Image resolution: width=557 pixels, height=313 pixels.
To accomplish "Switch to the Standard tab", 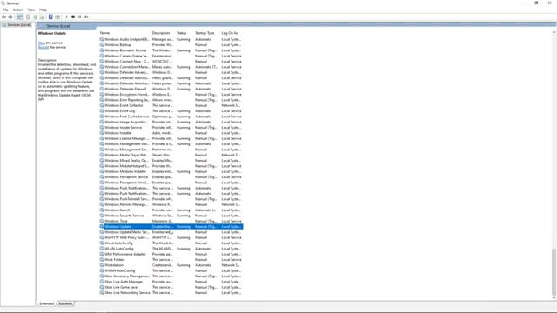I will pos(65,303).
